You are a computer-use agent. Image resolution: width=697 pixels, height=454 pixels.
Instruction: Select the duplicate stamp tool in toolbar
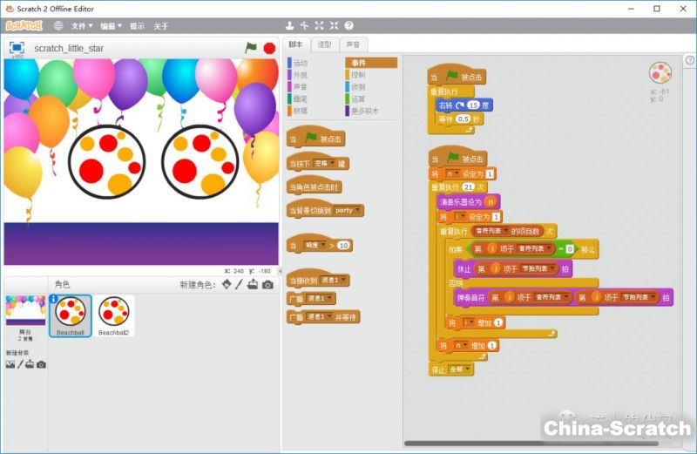[289, 26]
